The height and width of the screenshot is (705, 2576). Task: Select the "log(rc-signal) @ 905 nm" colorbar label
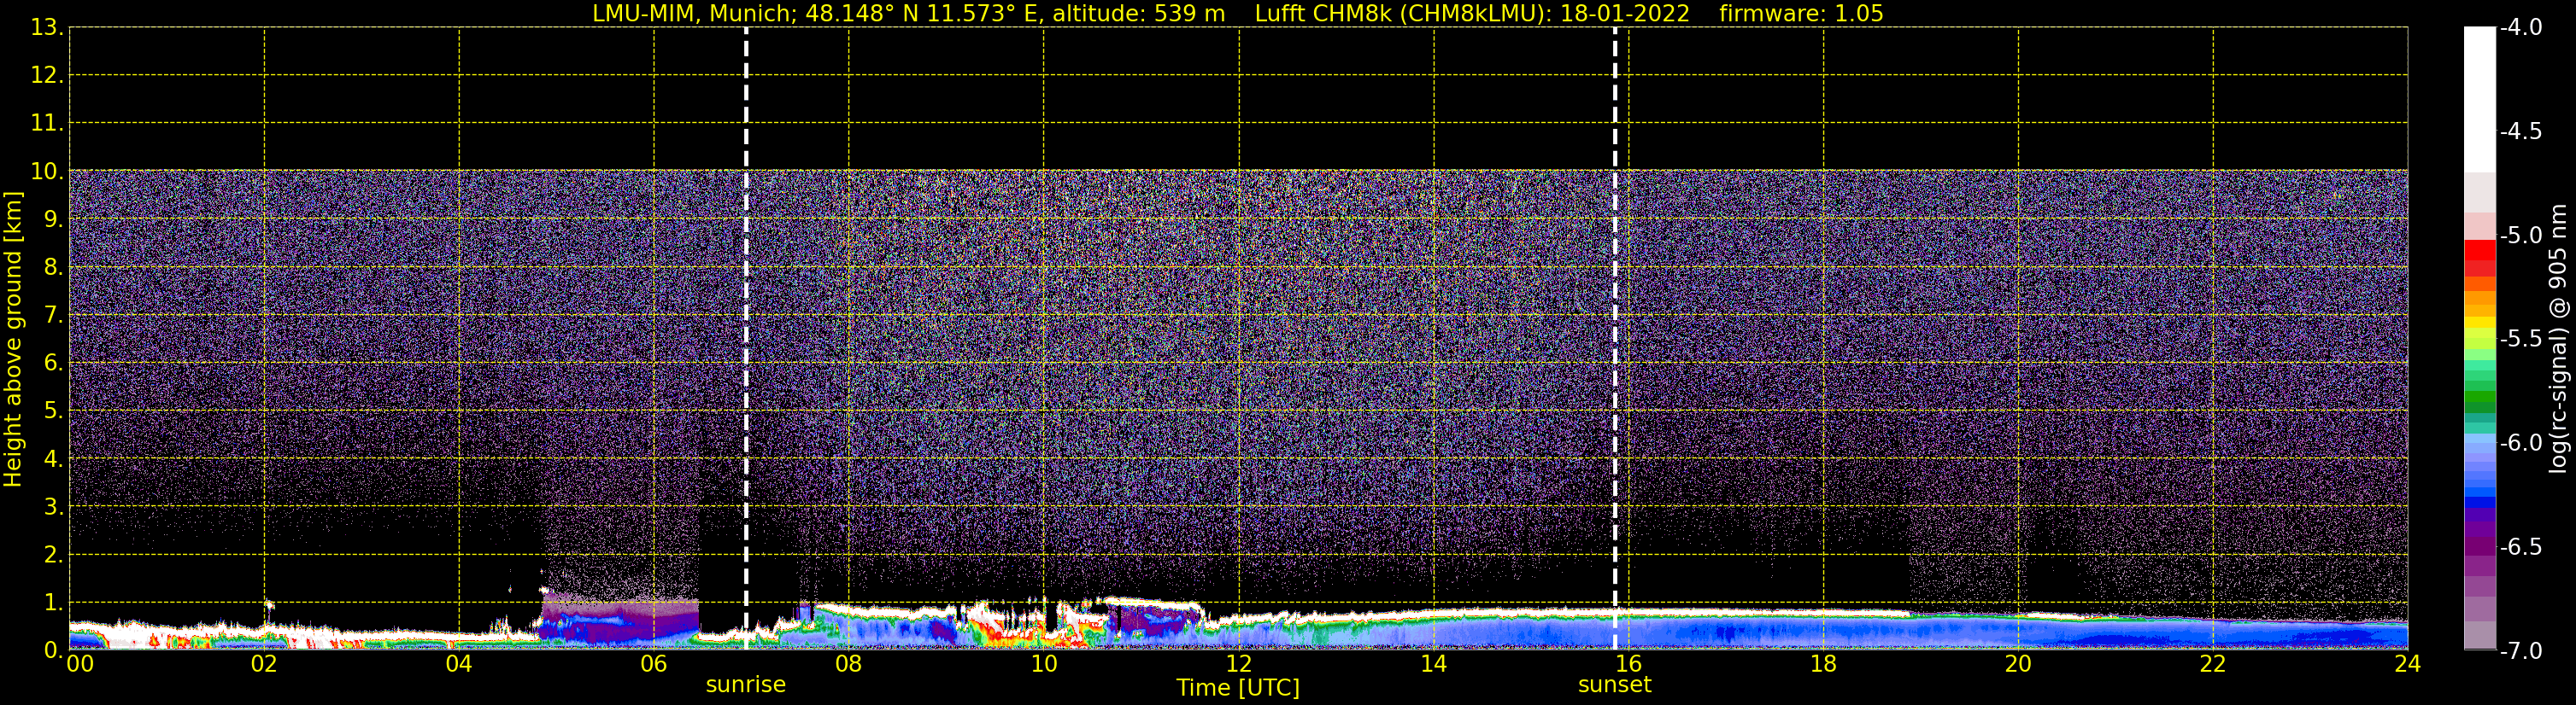coord(2558,340)
